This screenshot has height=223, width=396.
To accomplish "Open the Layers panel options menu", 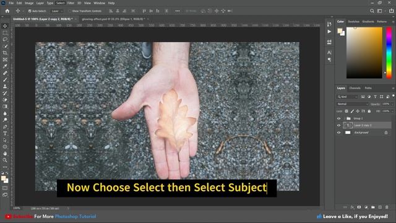I will (x=393, y=88).
